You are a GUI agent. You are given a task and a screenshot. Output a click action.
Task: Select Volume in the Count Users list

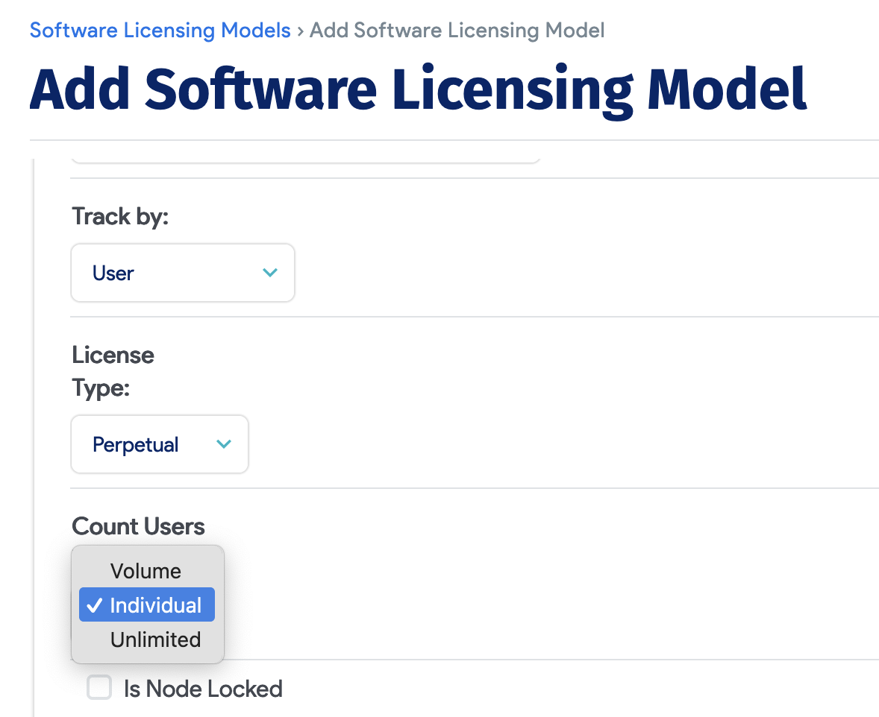click(x=146, y=571)
